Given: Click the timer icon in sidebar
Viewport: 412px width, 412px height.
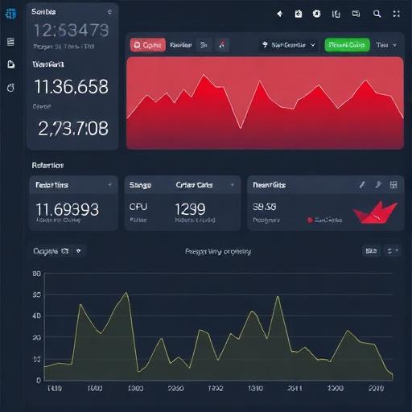Looking at the screenshot, I should 10,88.
